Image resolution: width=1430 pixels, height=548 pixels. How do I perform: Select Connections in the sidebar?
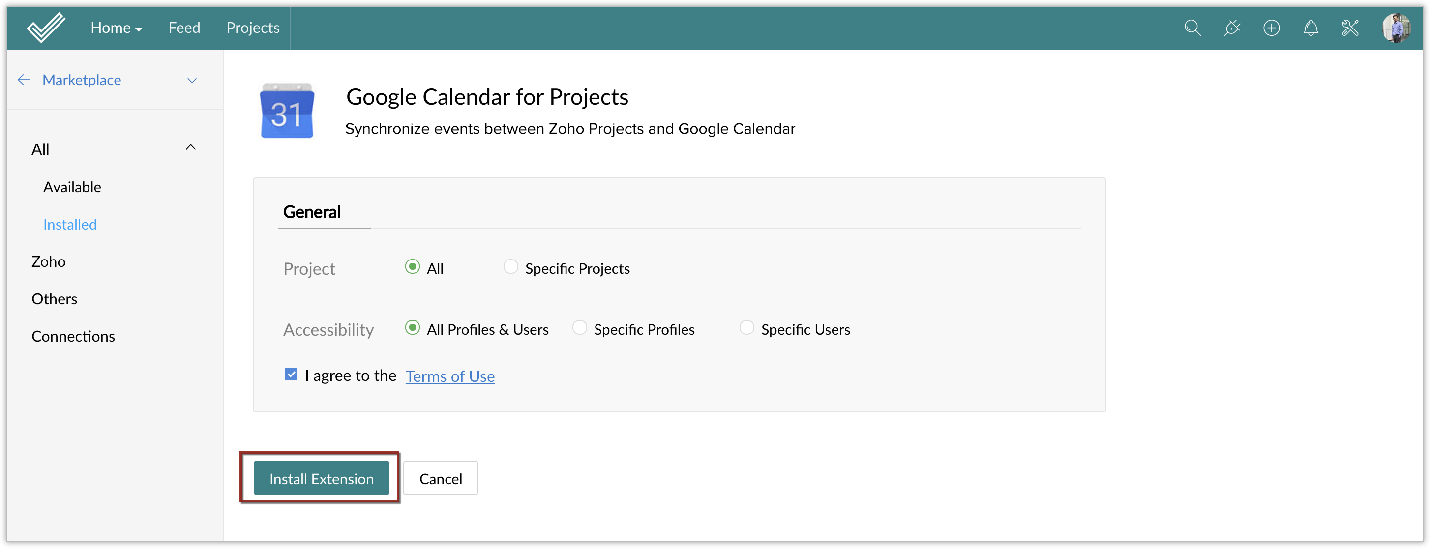[73, 336]
